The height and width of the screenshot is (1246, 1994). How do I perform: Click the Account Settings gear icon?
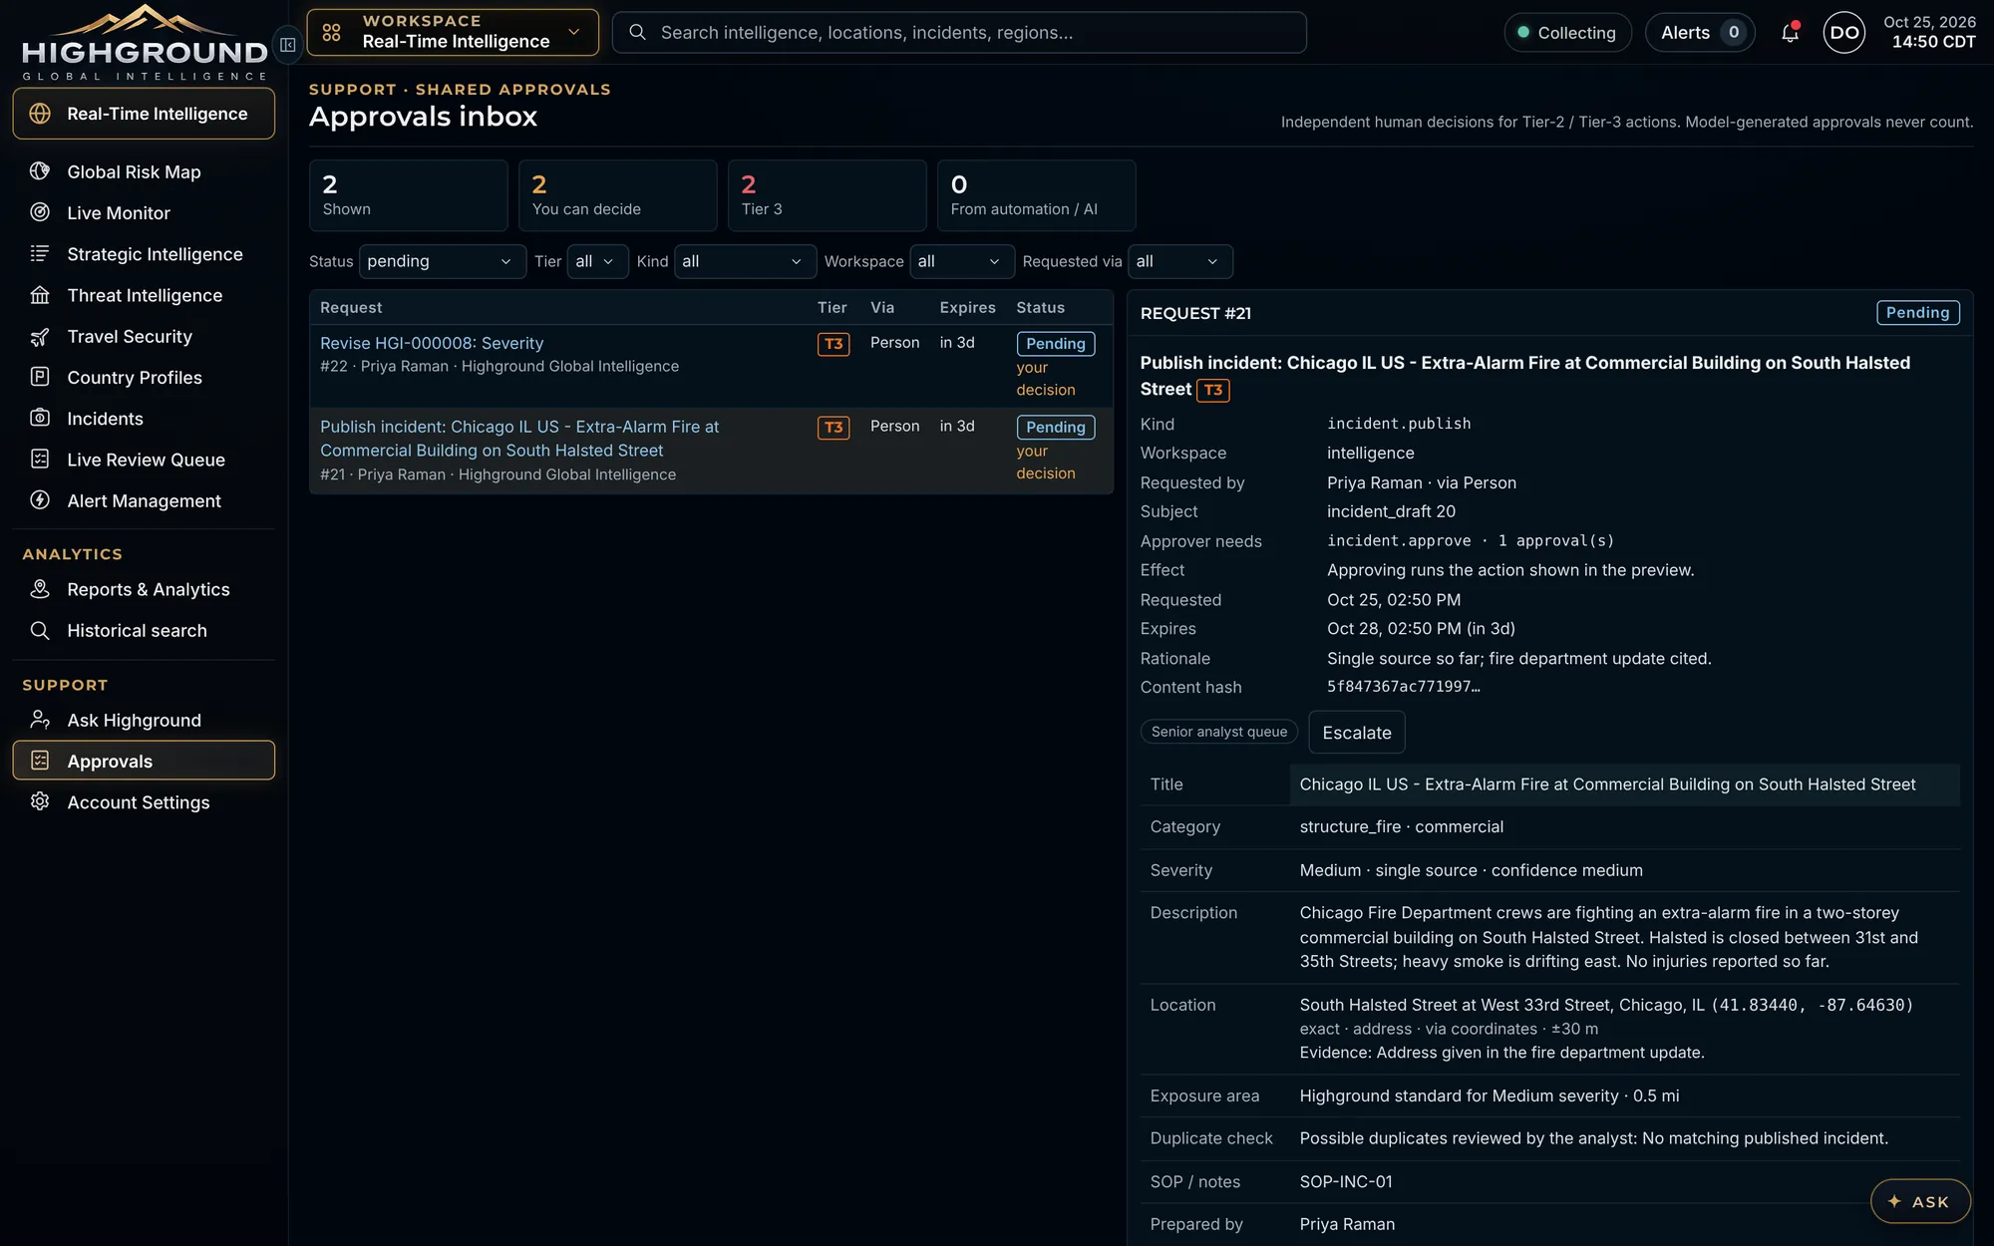point(40,801)
